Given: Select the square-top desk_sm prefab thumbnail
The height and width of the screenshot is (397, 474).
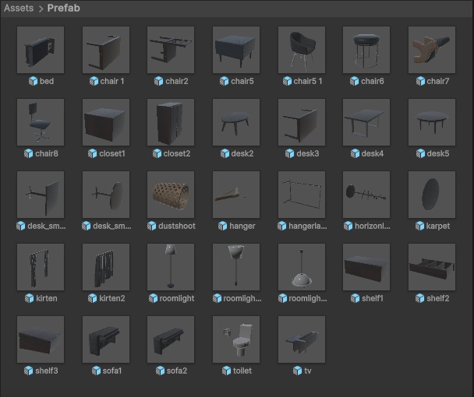Looking at the screenshot, I should pyautogui.click(x=41, y=195).
